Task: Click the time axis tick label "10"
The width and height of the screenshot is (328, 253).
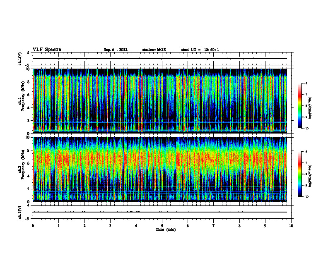Action: [x=291, y=226]
